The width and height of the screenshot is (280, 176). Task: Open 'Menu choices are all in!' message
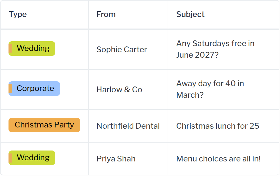(218, 159)
